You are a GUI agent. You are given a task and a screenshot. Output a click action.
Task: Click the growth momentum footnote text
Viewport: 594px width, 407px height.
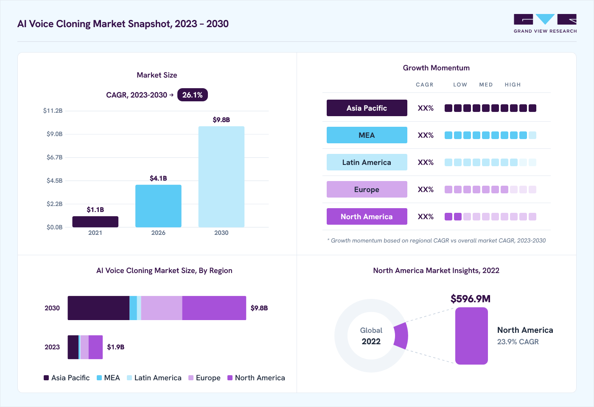[x=437, y=240]
